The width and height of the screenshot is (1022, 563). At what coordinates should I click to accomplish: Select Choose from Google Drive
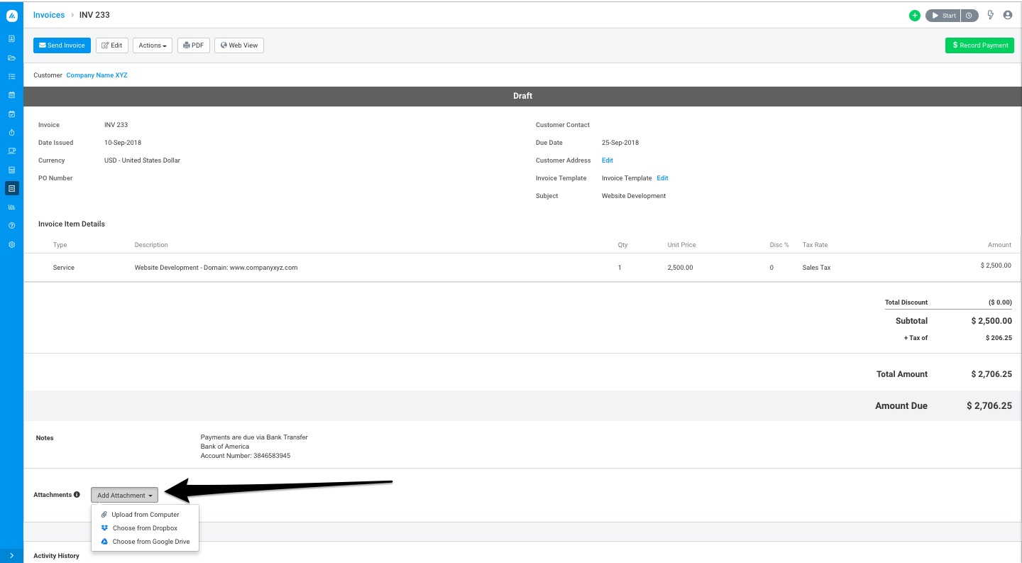pyautogui.click(x=145, y=542)
